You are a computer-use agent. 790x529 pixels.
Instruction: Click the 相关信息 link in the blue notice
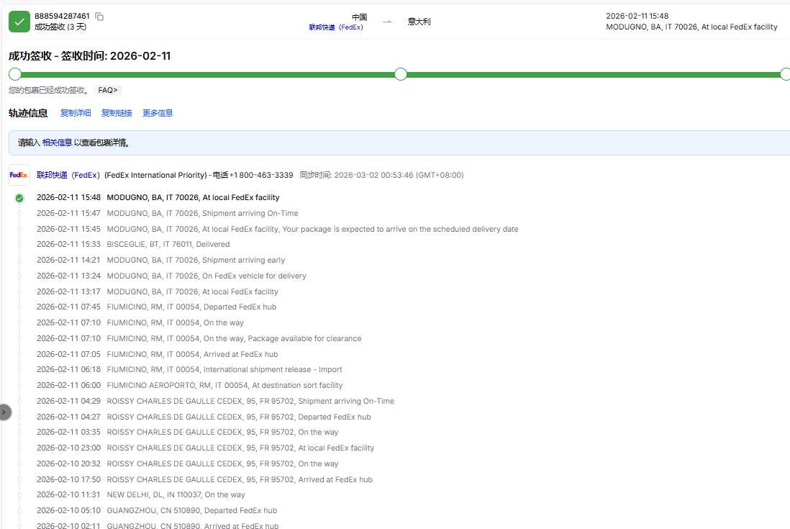tap(57, 143)
